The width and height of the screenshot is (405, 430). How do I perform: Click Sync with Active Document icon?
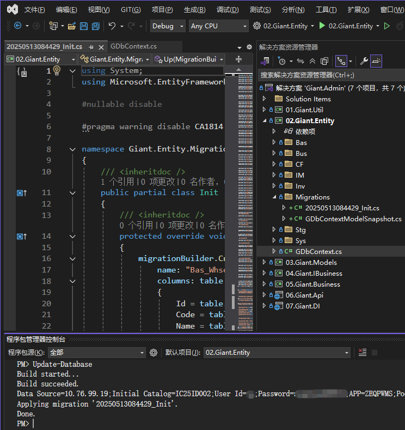[299, 61]
